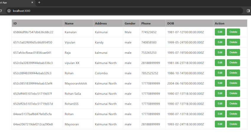Image resolution: width=251 pixels, height=135 pixels.
Task: Edit the vipulan XX entry
Action: [x=220, y=63]
